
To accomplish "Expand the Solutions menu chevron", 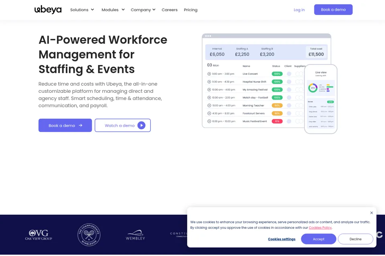I will coord(93,10).
